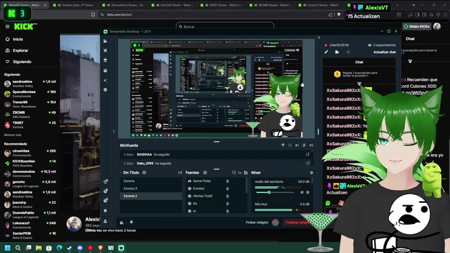Edit stream info with the pencil icon
Screen dimensions: 450x253
[326, 52]
